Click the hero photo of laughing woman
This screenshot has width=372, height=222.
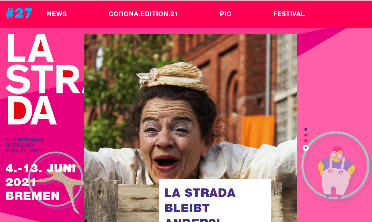point(191,128)
